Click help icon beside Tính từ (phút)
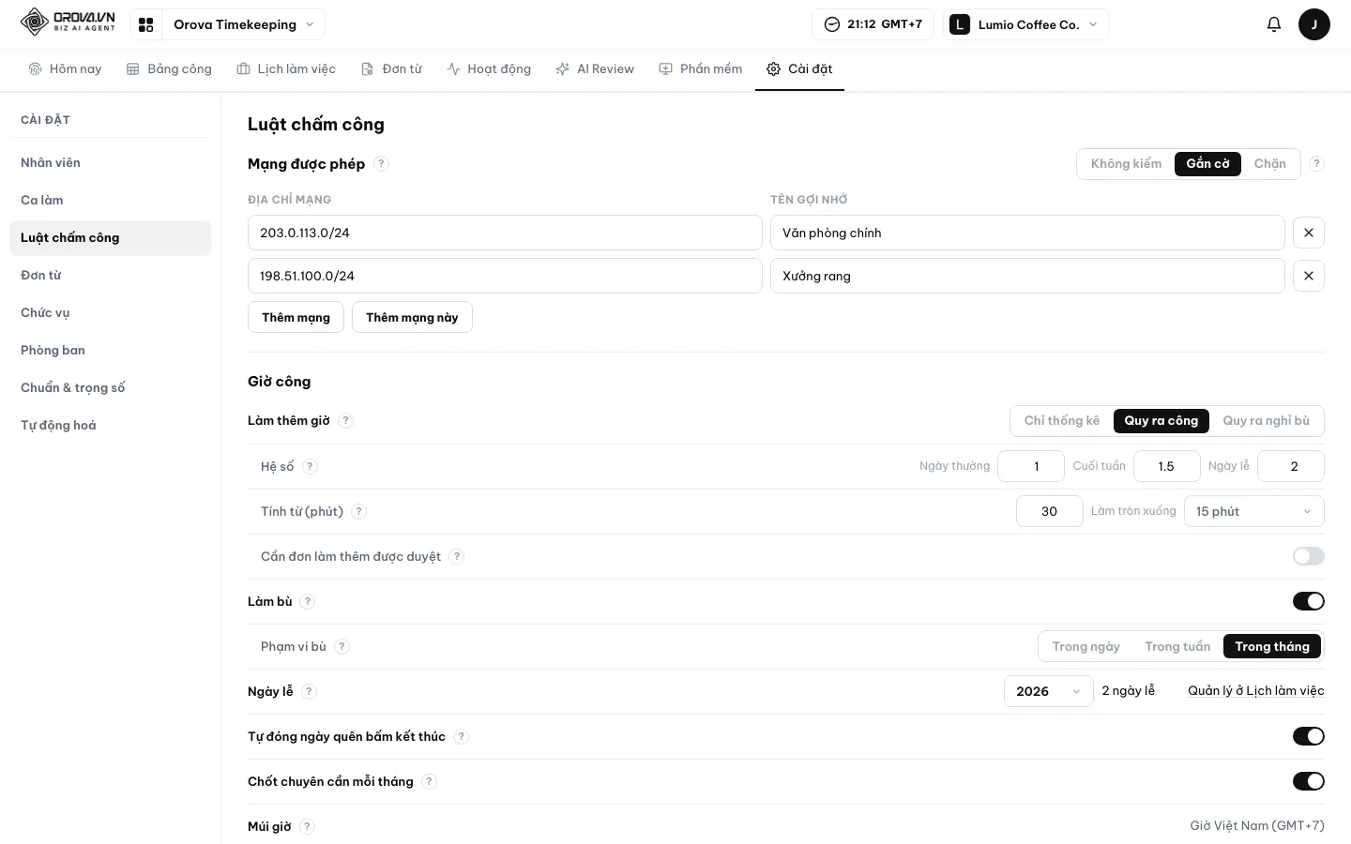 click(x=358, y=511)
